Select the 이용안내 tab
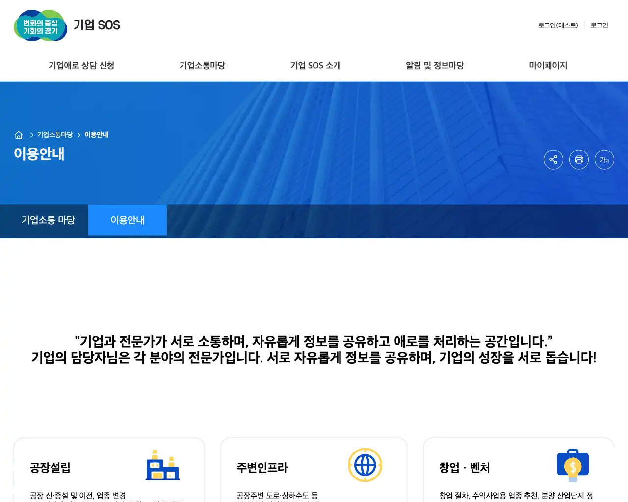The image size is (628, 502). click(x=128, y=220)
